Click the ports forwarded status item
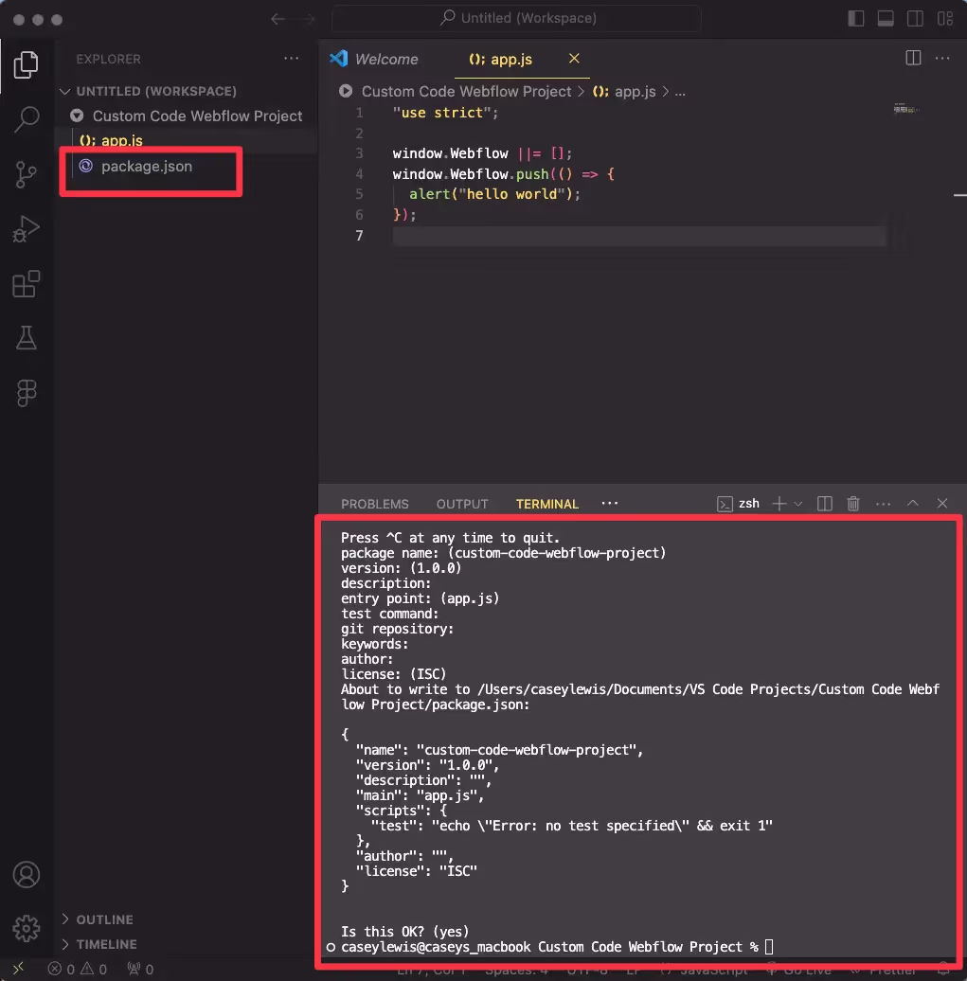 [140, 969]
